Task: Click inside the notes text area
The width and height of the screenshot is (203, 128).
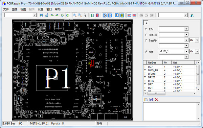Action: [x=170, y=111]
